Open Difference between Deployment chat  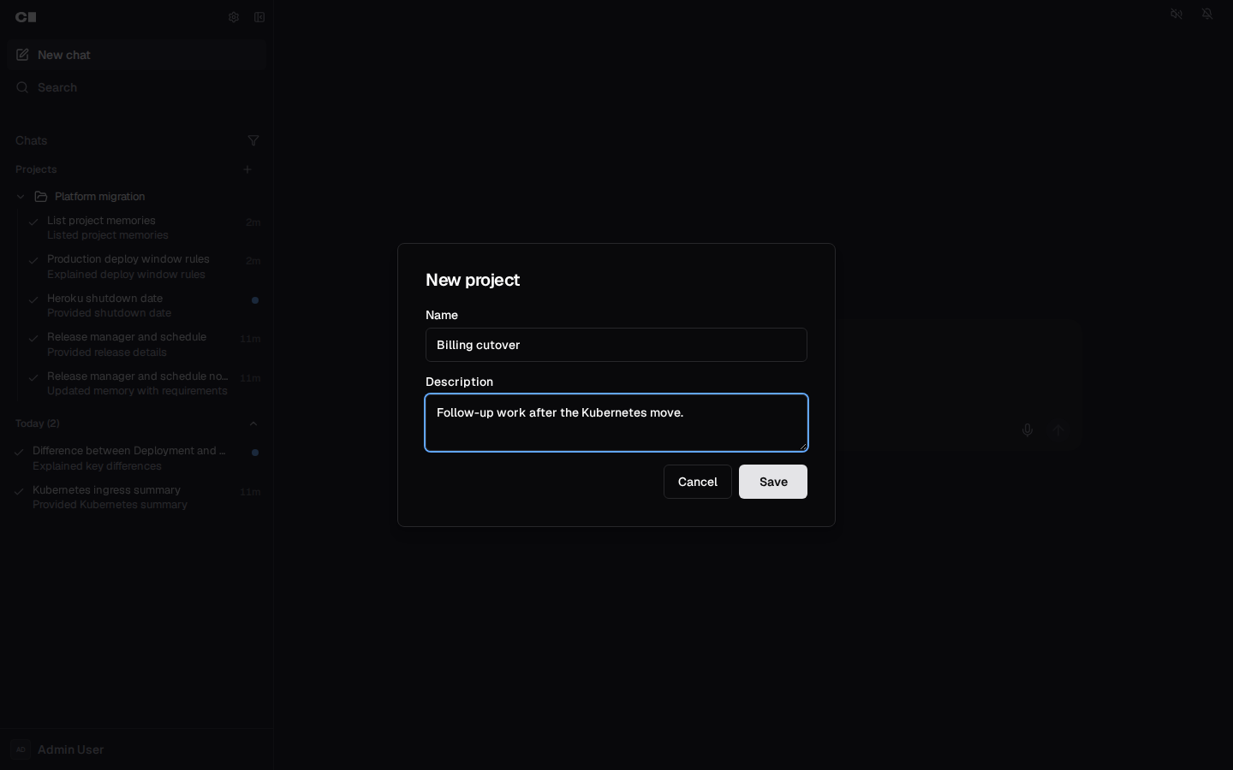(137, 458)
